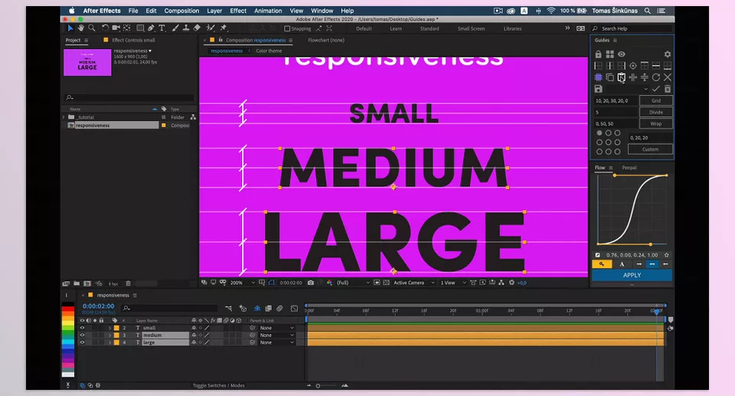Image resolution: width=735 pixels, height=396 pixels.
Task: Open the Composition menu
Action: click(x=181, y=11)
